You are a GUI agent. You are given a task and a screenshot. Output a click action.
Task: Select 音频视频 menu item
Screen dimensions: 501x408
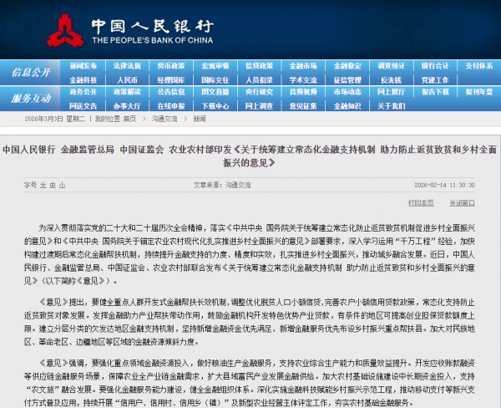point(303,92)
